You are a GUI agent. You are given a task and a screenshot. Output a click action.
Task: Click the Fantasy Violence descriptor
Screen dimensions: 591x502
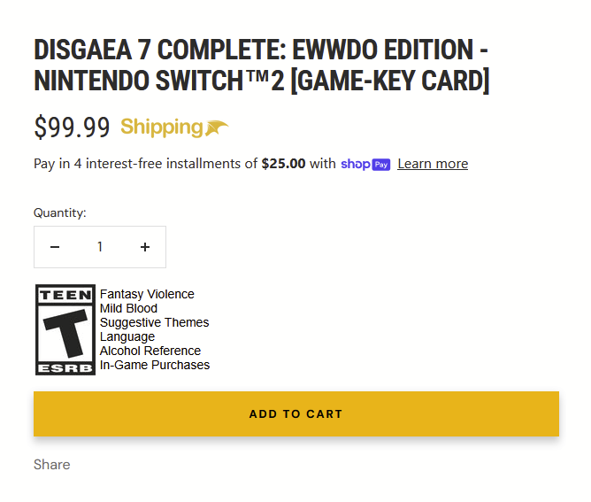coord(147,294)
